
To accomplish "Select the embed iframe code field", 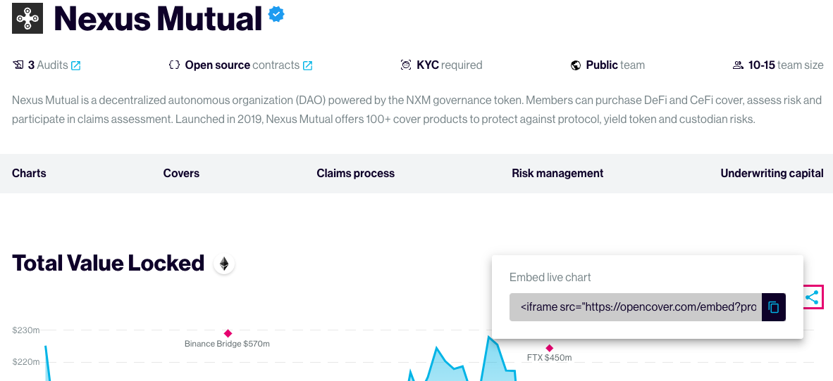I will tap(636, 307).
